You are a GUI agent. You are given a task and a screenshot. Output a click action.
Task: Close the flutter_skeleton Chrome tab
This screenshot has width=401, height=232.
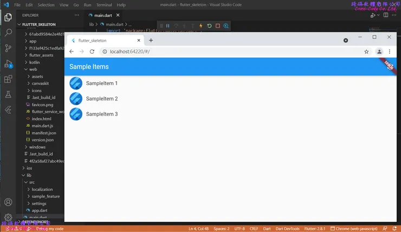pos(139,41)
